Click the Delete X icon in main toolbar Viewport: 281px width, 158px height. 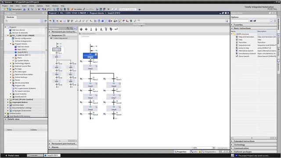tap(39, 9)
